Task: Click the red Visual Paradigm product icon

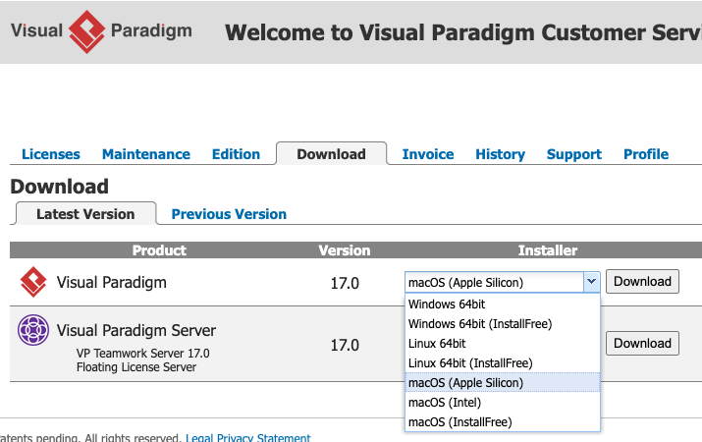Action: [x=33, y=283]
